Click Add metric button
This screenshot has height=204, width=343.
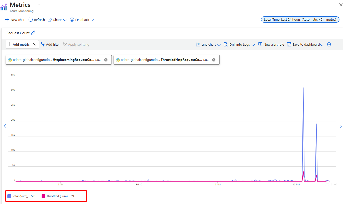tap(19, 44)
